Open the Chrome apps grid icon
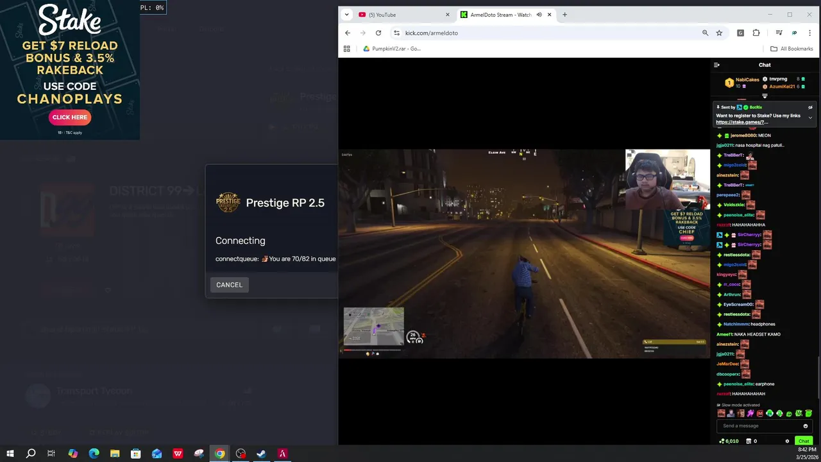 (x=347, y=49)
